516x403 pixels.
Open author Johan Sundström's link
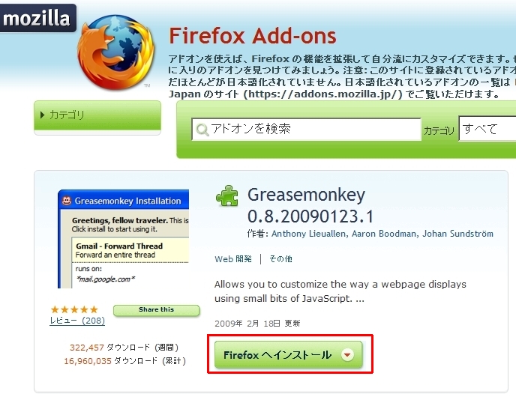[457, 234]
